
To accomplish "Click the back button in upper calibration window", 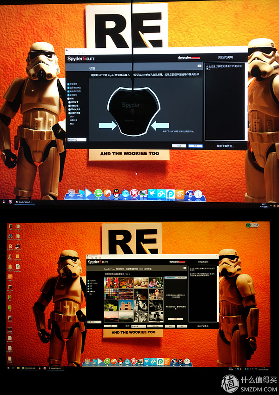I will [179, 146].
